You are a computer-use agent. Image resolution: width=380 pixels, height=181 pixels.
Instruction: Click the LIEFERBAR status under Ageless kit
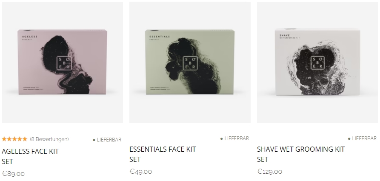[x=109, y=140]
